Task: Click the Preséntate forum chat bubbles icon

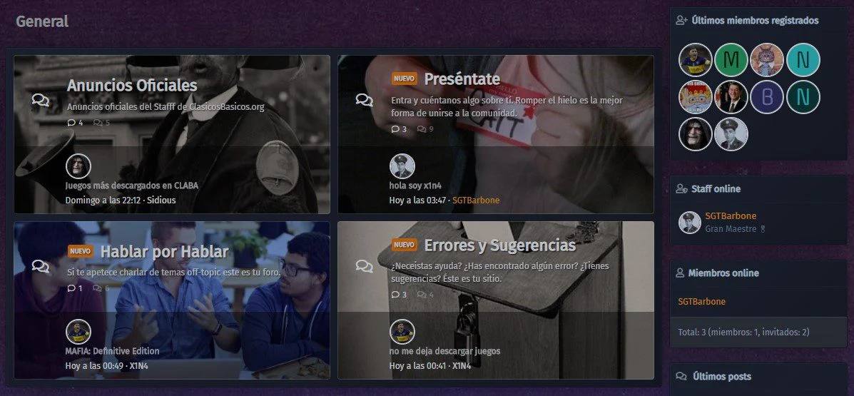Action: point(364,100)
